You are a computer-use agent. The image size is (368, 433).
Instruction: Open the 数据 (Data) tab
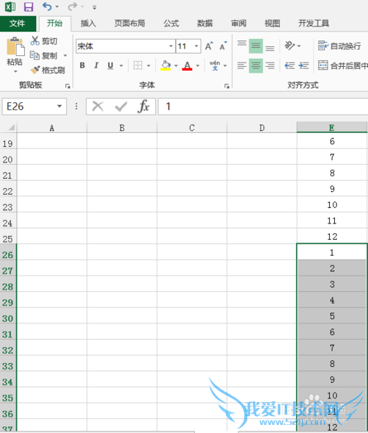point(205,24)
